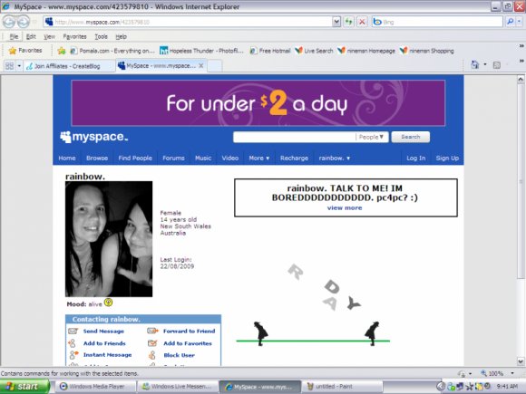
Task: Open the search provider dropdown arrow
Action: 519,22
